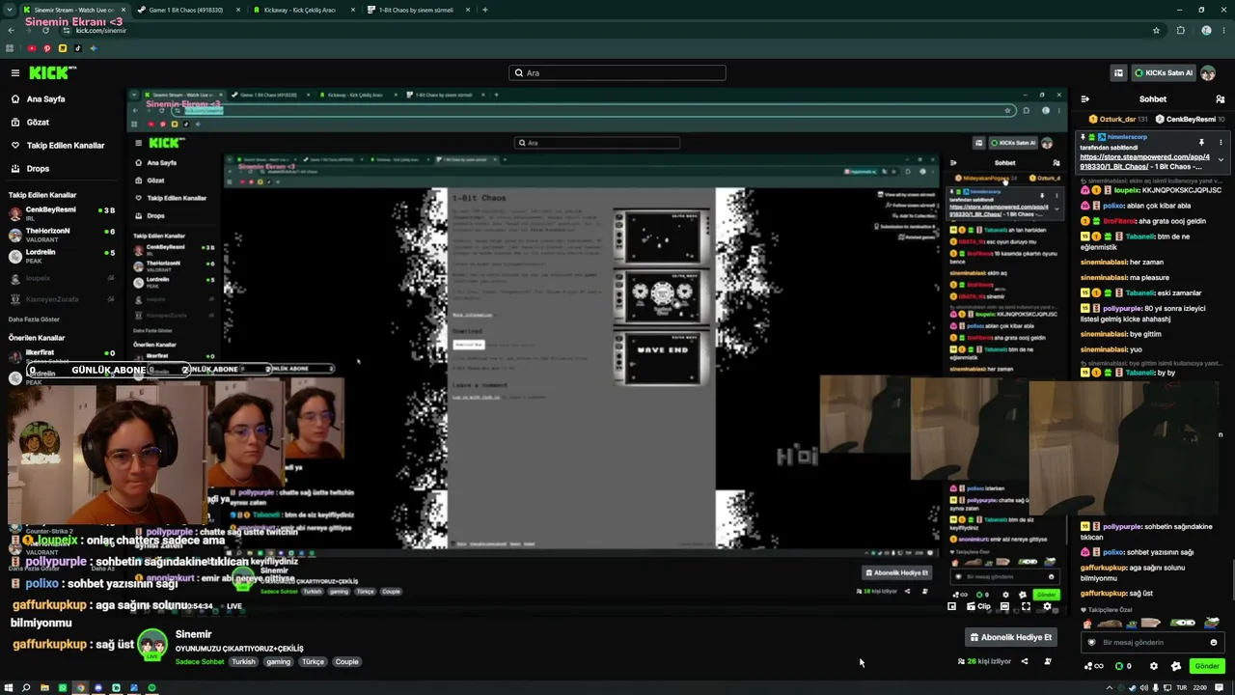Open the shop icon beside KICKs Satın Al
1235x695 pixels.
point(1118,72)
